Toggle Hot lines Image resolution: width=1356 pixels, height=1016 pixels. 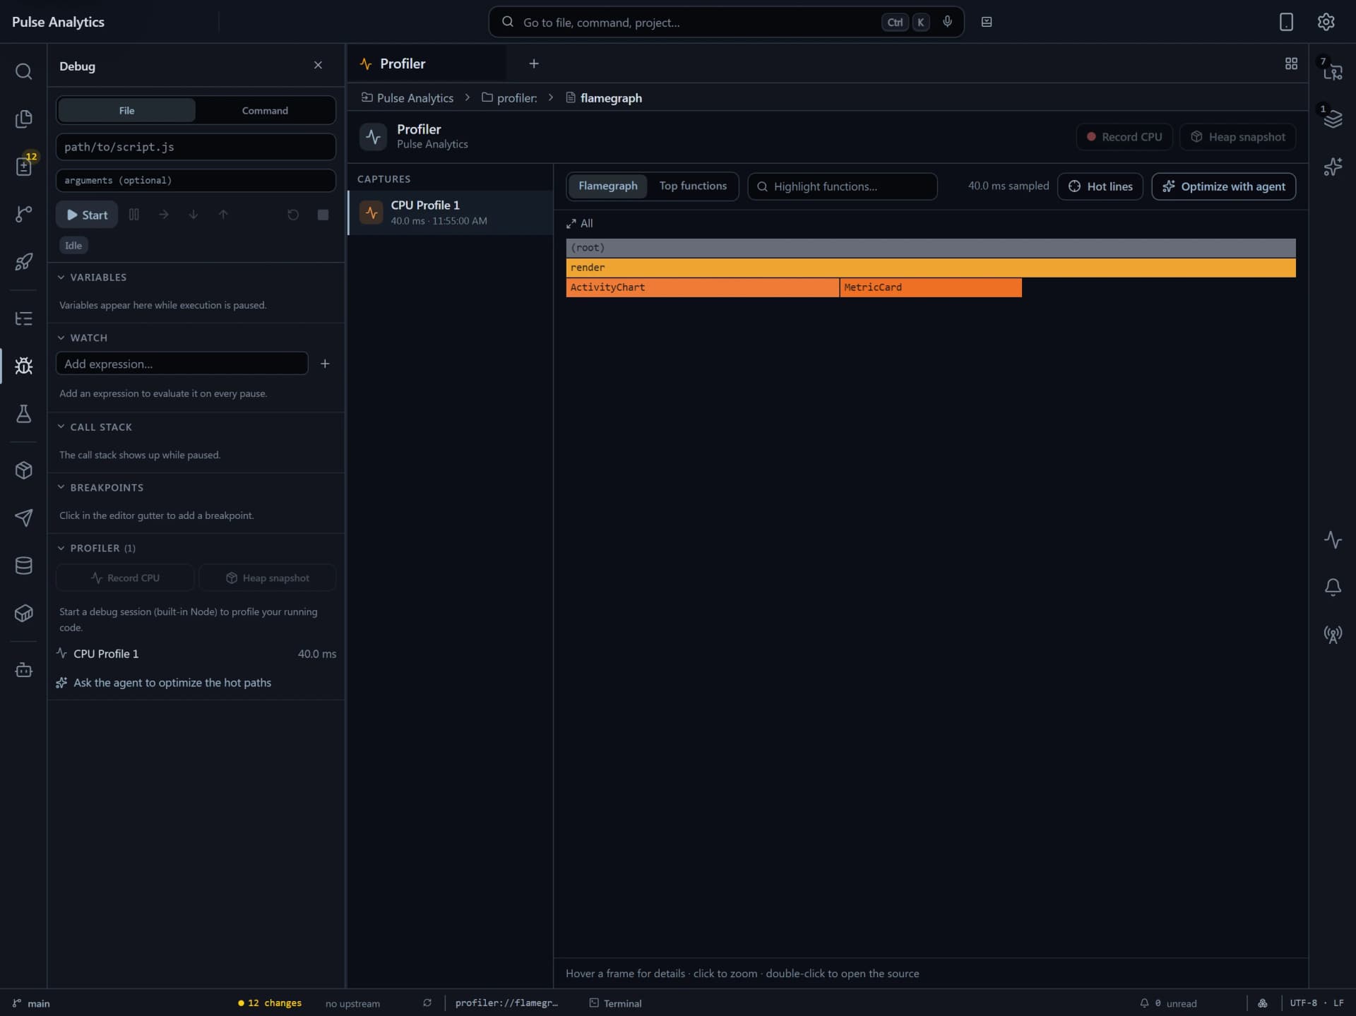(1100, 186)
